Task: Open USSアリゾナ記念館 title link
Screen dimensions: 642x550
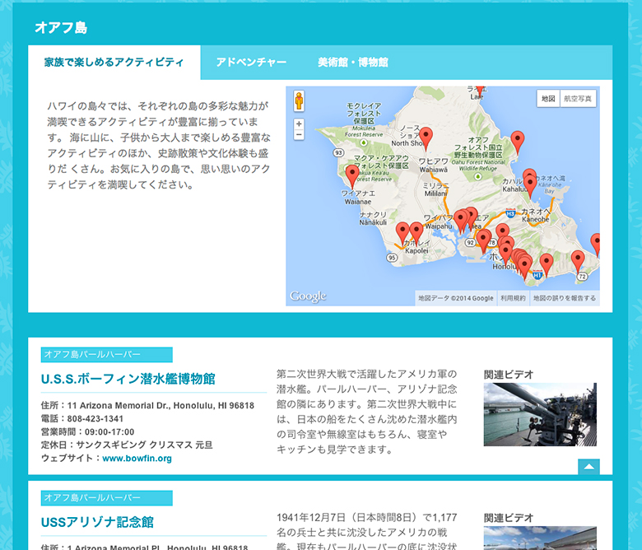Action: click(x=97, y=522)
